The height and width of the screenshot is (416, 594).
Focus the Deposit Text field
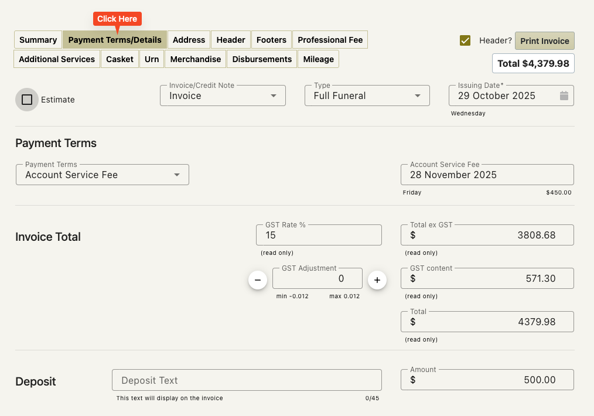pos(247,380)
